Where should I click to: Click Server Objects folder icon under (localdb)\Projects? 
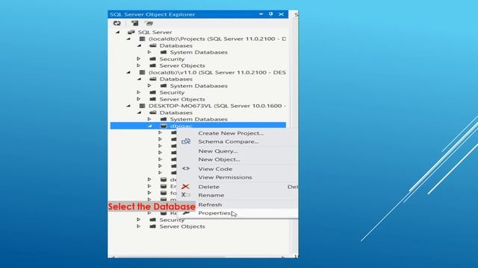click(x=152, y=66)
